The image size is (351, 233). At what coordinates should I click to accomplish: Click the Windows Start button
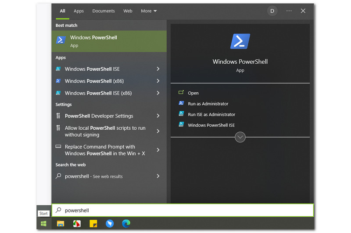click(43, 224)
